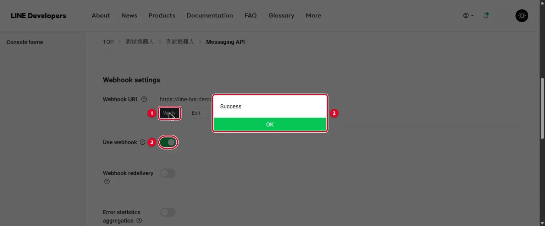Image resolution: width=545 pixels, height=226 pixels.
Task: Open the FAQ page
Action: [251, 16]
